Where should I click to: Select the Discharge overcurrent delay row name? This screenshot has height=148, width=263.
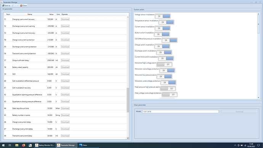[x=22, y=129]
